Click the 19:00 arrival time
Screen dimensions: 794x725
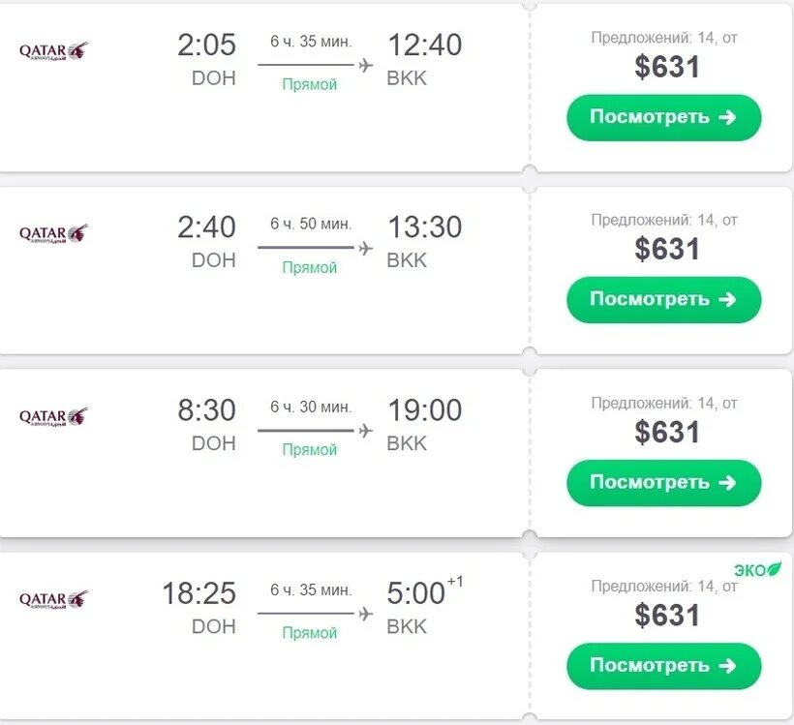[x=424, y=410]
